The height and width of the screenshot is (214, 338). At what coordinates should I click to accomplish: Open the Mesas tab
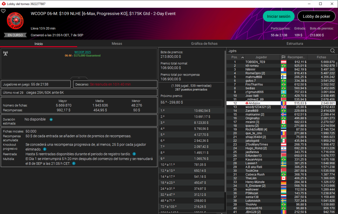click(117, 44)
